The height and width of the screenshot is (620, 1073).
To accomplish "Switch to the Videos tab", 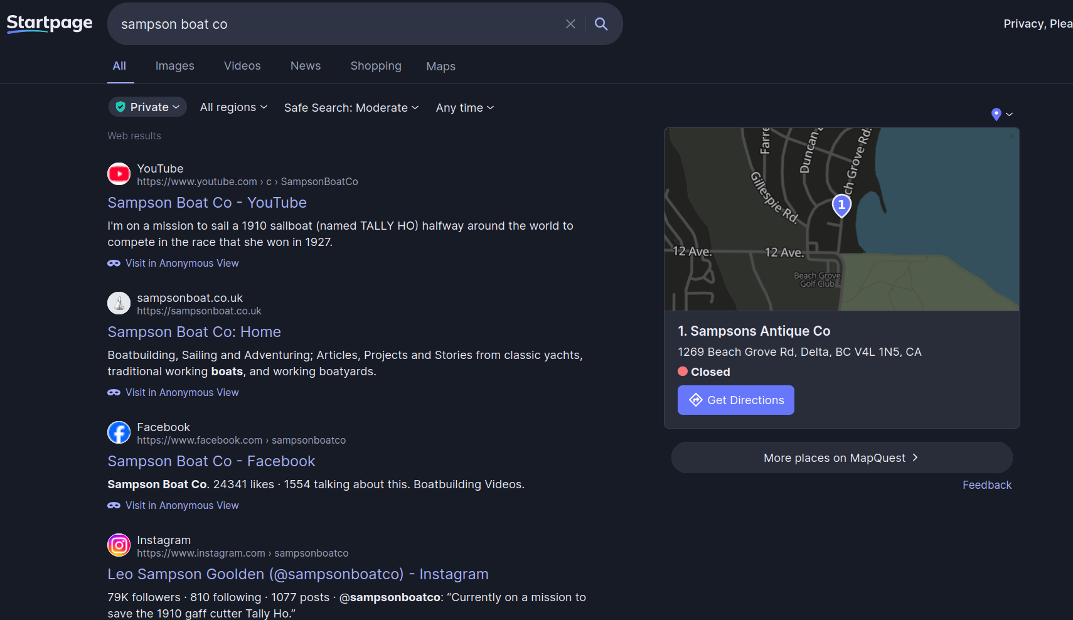I will tap(242, 66).
